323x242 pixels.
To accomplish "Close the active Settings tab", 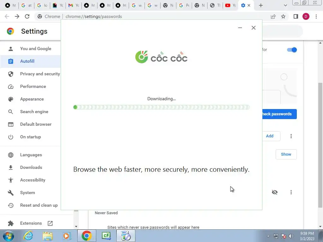I will (x=249, y=5).
